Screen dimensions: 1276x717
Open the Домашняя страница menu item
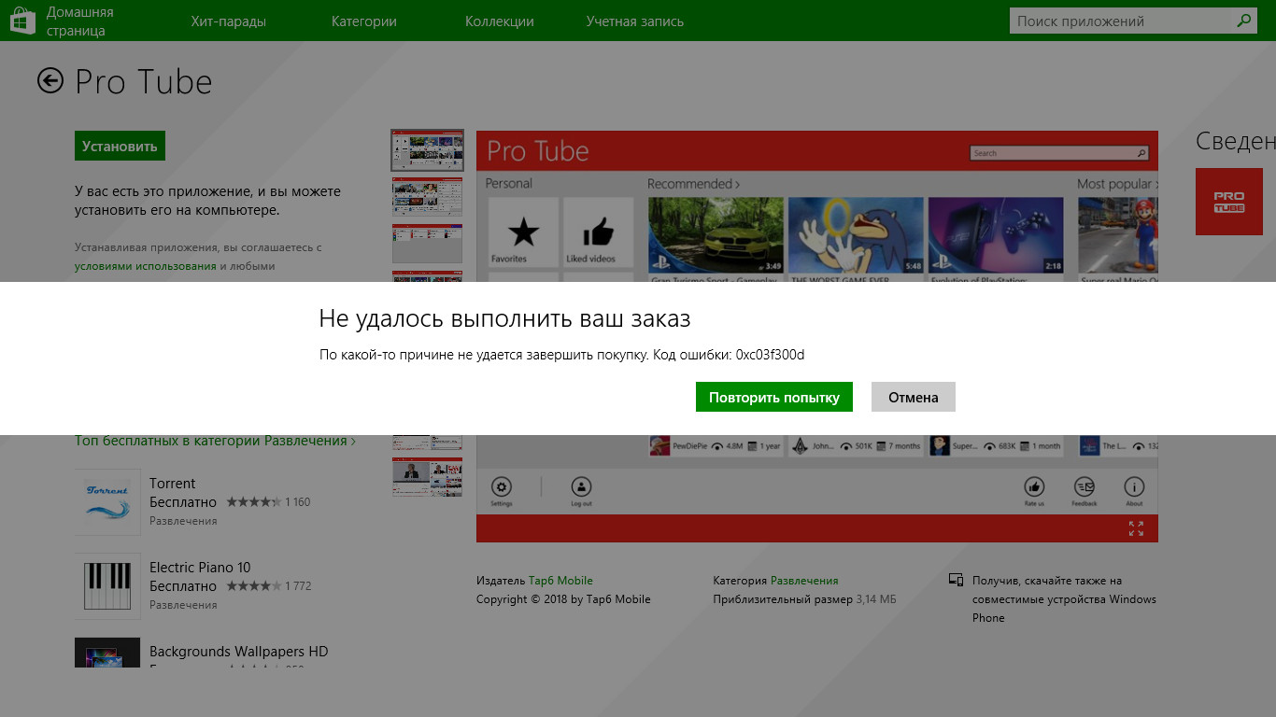[80, 21]
